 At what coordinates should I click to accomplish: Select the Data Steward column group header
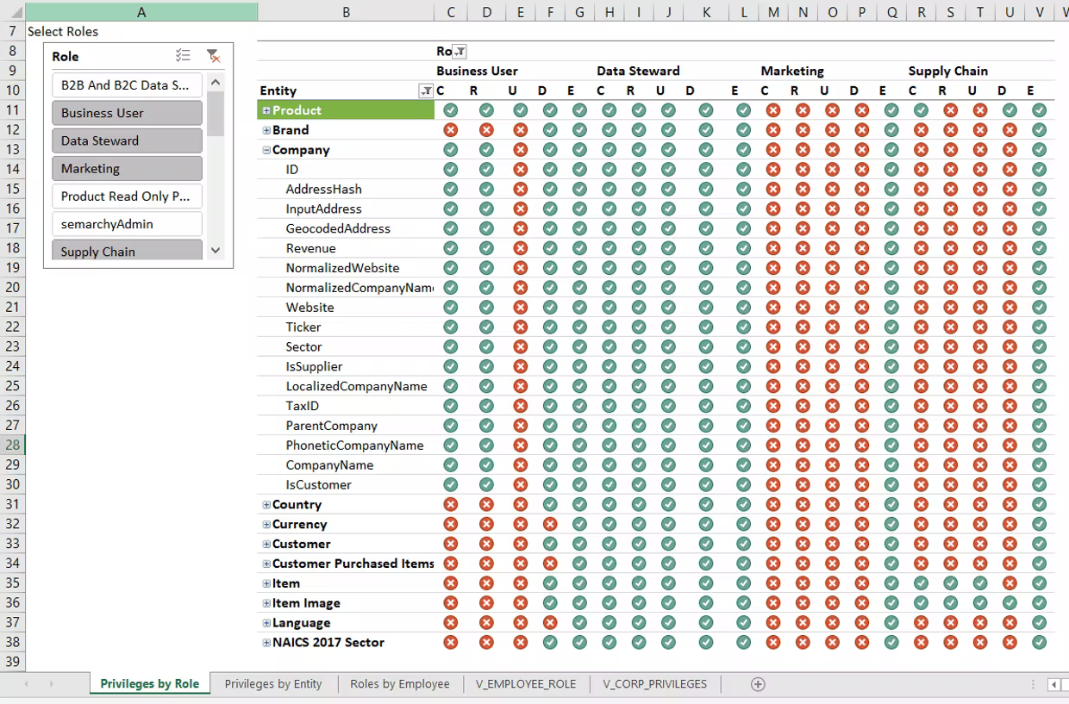(x=638, y=72)
